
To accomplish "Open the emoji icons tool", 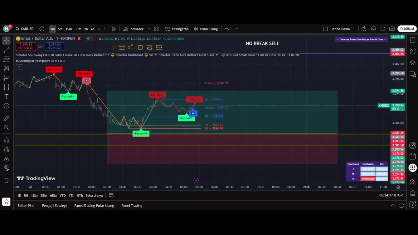I will click(6, 106).
